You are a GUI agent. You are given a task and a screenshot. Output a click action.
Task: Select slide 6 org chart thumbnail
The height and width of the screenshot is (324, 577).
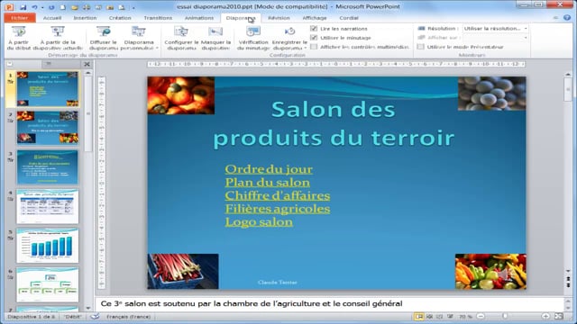(x=48, y=285)
